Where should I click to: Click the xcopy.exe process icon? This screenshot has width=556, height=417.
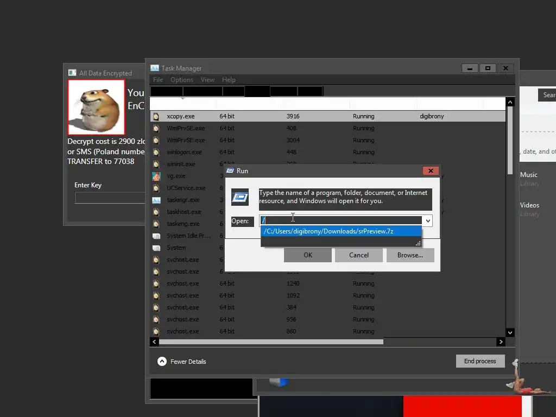[156, 116]
